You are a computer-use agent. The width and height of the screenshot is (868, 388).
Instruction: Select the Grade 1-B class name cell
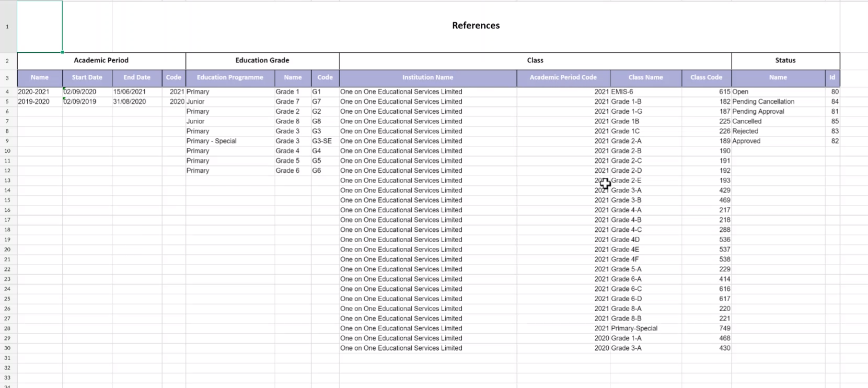[x=646, y=101]
